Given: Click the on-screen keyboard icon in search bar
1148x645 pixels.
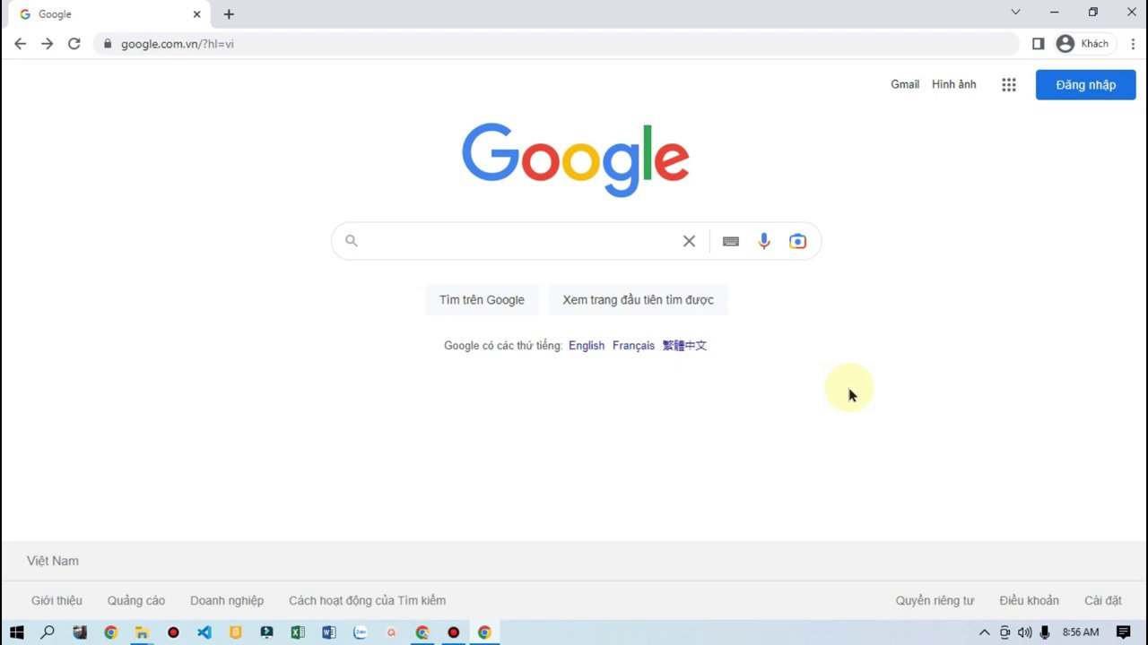Looking at the screenshot, I should tap(730, 241).
